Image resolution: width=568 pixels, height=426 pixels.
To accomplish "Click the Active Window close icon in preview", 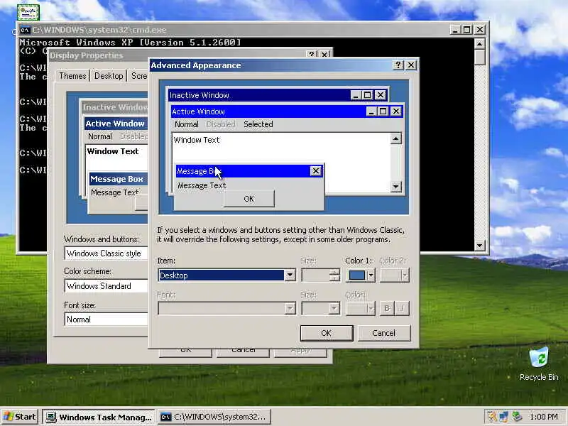I will pos(396,111).
